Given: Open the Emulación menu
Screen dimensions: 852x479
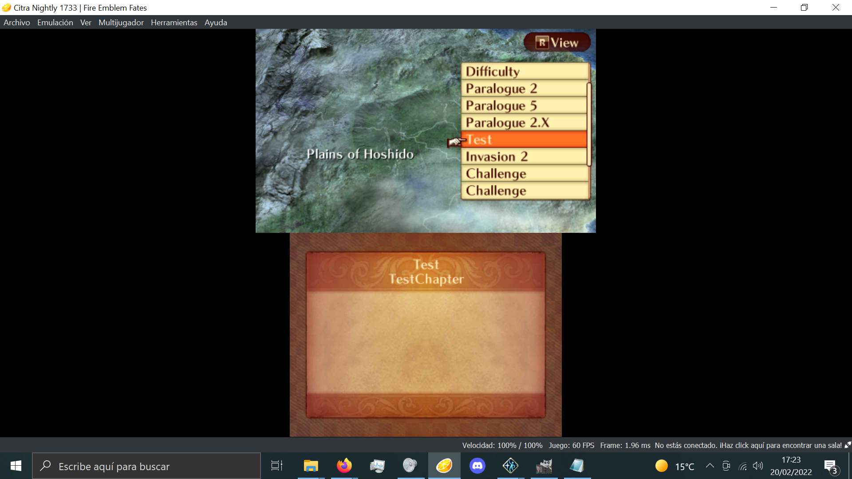Looking at the screenshot, I should click(x=55, y=23).
